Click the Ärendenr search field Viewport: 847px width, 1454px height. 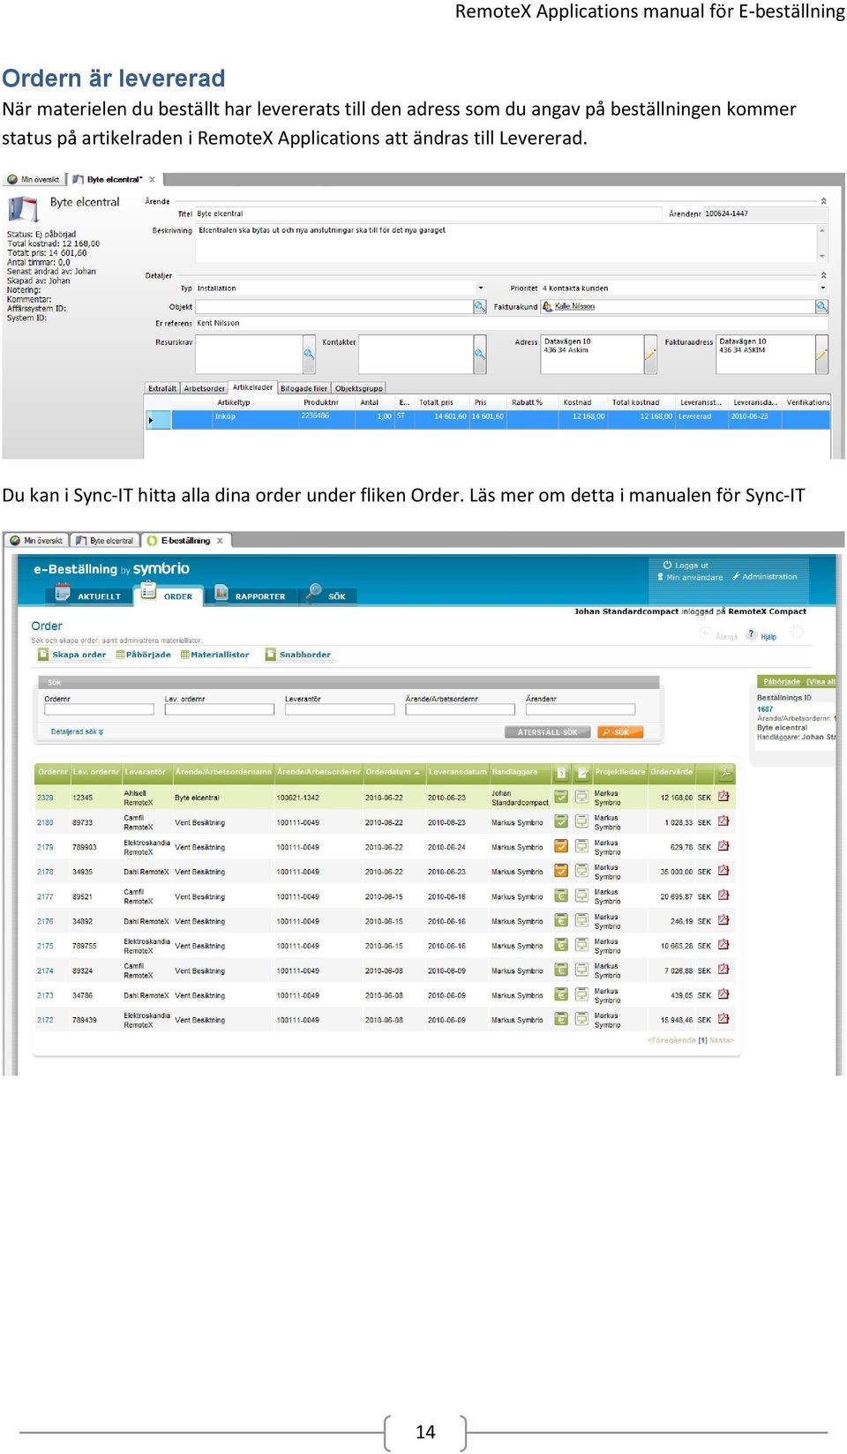[x=581, y=709]
